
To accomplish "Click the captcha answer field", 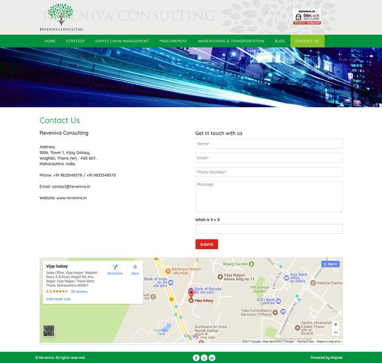I will coord(269,229).
